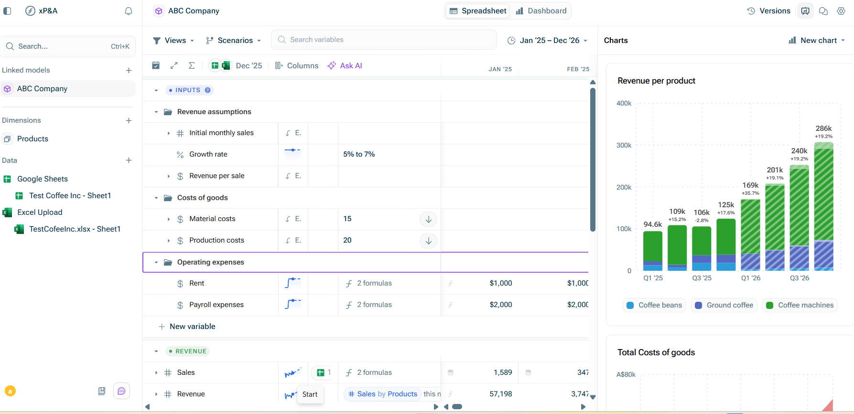
Task: Collapse the Revenue assumptions folder
Action: 156,112
